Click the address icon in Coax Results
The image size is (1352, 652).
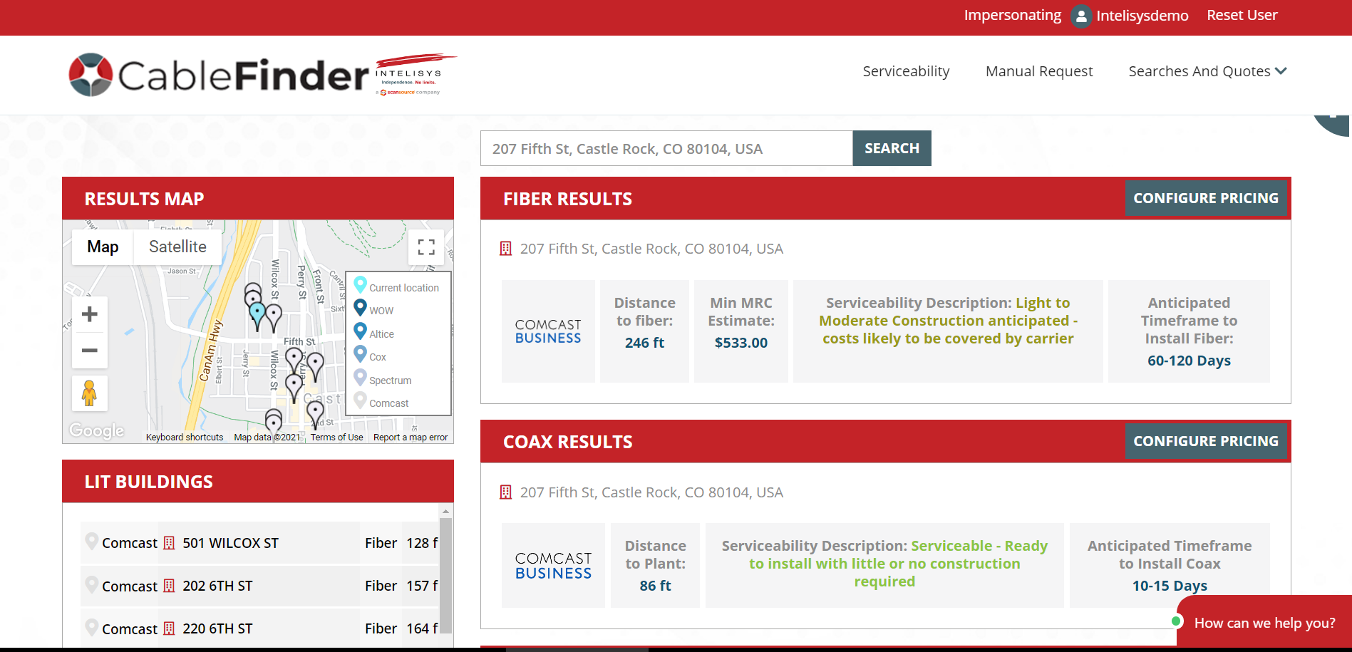pyautogui.click(x=507, y=492)
